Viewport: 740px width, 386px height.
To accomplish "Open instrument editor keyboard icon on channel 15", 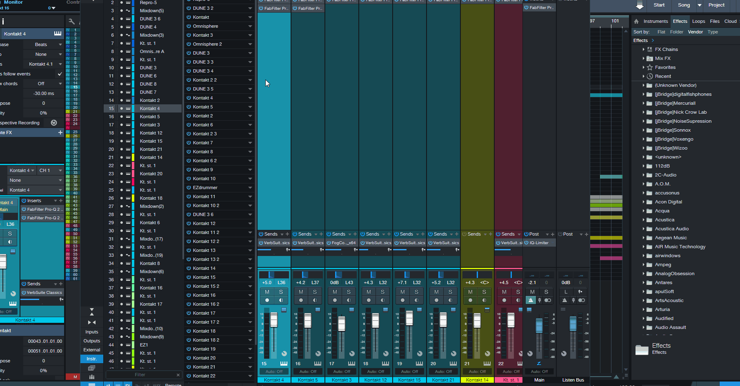I will pyautogui.click(x=284, y=364).
